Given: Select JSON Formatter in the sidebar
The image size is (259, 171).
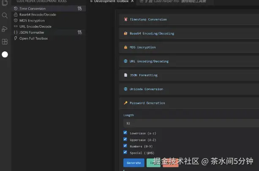Looking at the screenshot, I should pos(49,32).
